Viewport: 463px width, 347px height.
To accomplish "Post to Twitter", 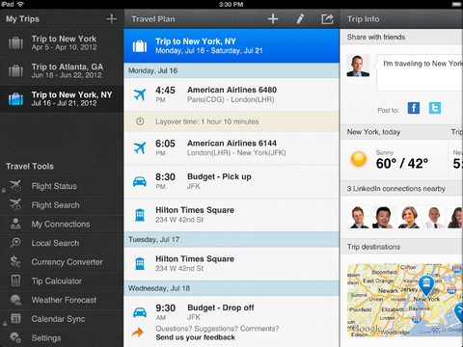I will 435,108.
